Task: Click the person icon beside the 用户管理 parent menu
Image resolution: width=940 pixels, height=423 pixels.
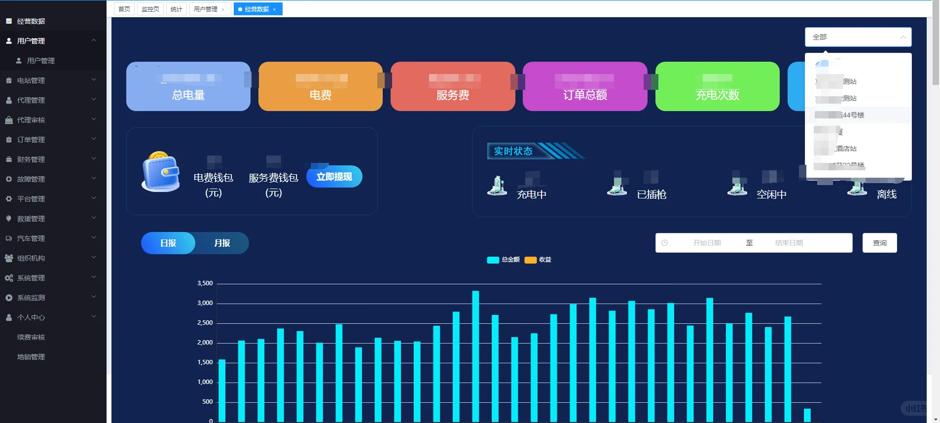Action: click(x=9, y=41)
